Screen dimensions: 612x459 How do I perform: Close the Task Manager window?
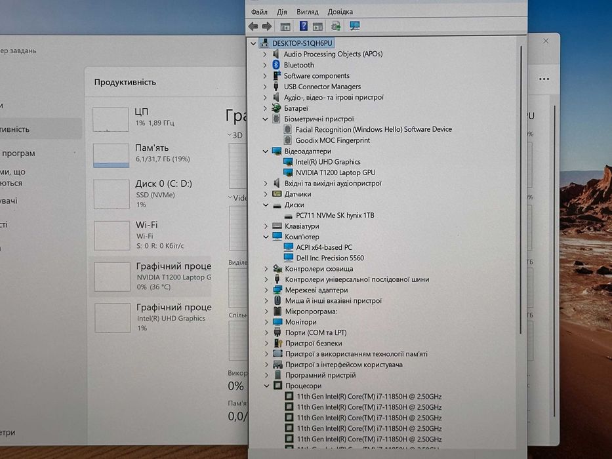pos(546,41)
